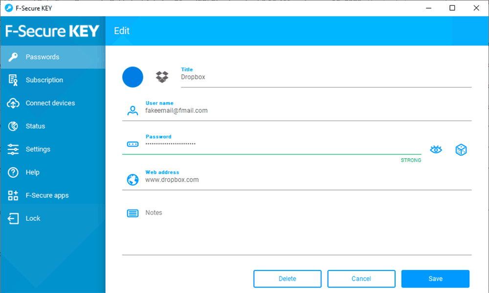This screenshot has height=293, width=489.
Task: Click into the Title field containing Dropbox
Action: coord(326,77)
